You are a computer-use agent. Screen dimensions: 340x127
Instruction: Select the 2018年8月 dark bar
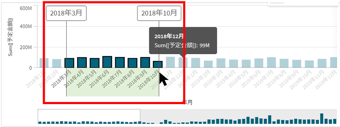[133, 63]
